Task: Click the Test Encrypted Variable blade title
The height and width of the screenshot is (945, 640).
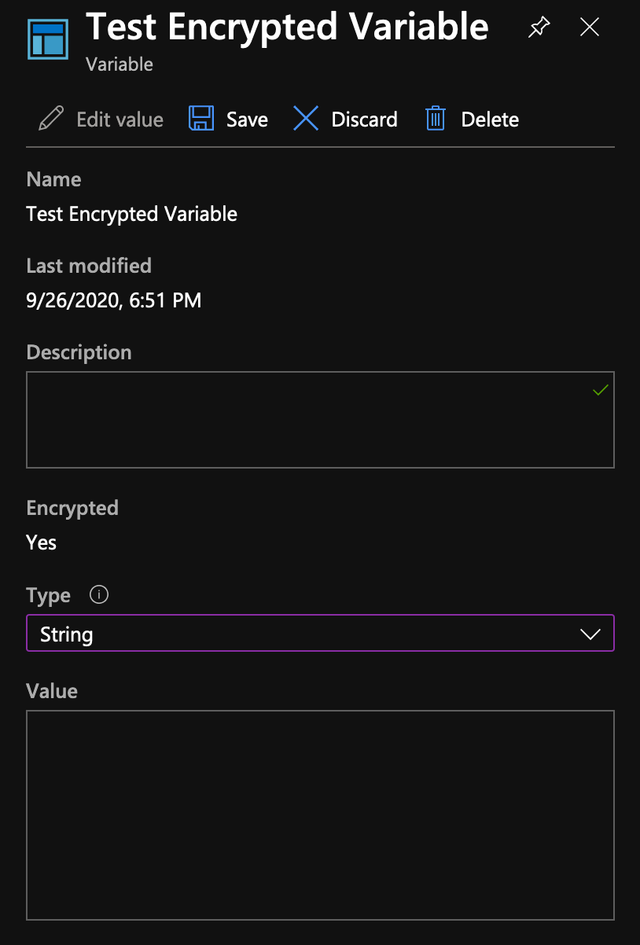Action: pyautogui.click(x=287, y=27)
